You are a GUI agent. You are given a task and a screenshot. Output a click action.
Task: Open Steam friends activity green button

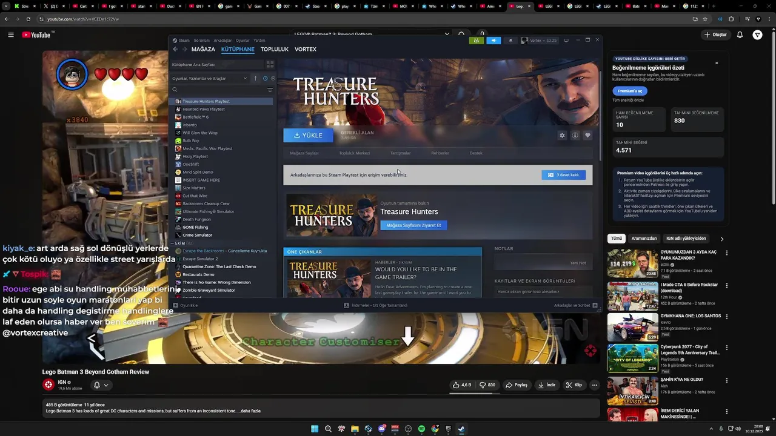477,41
